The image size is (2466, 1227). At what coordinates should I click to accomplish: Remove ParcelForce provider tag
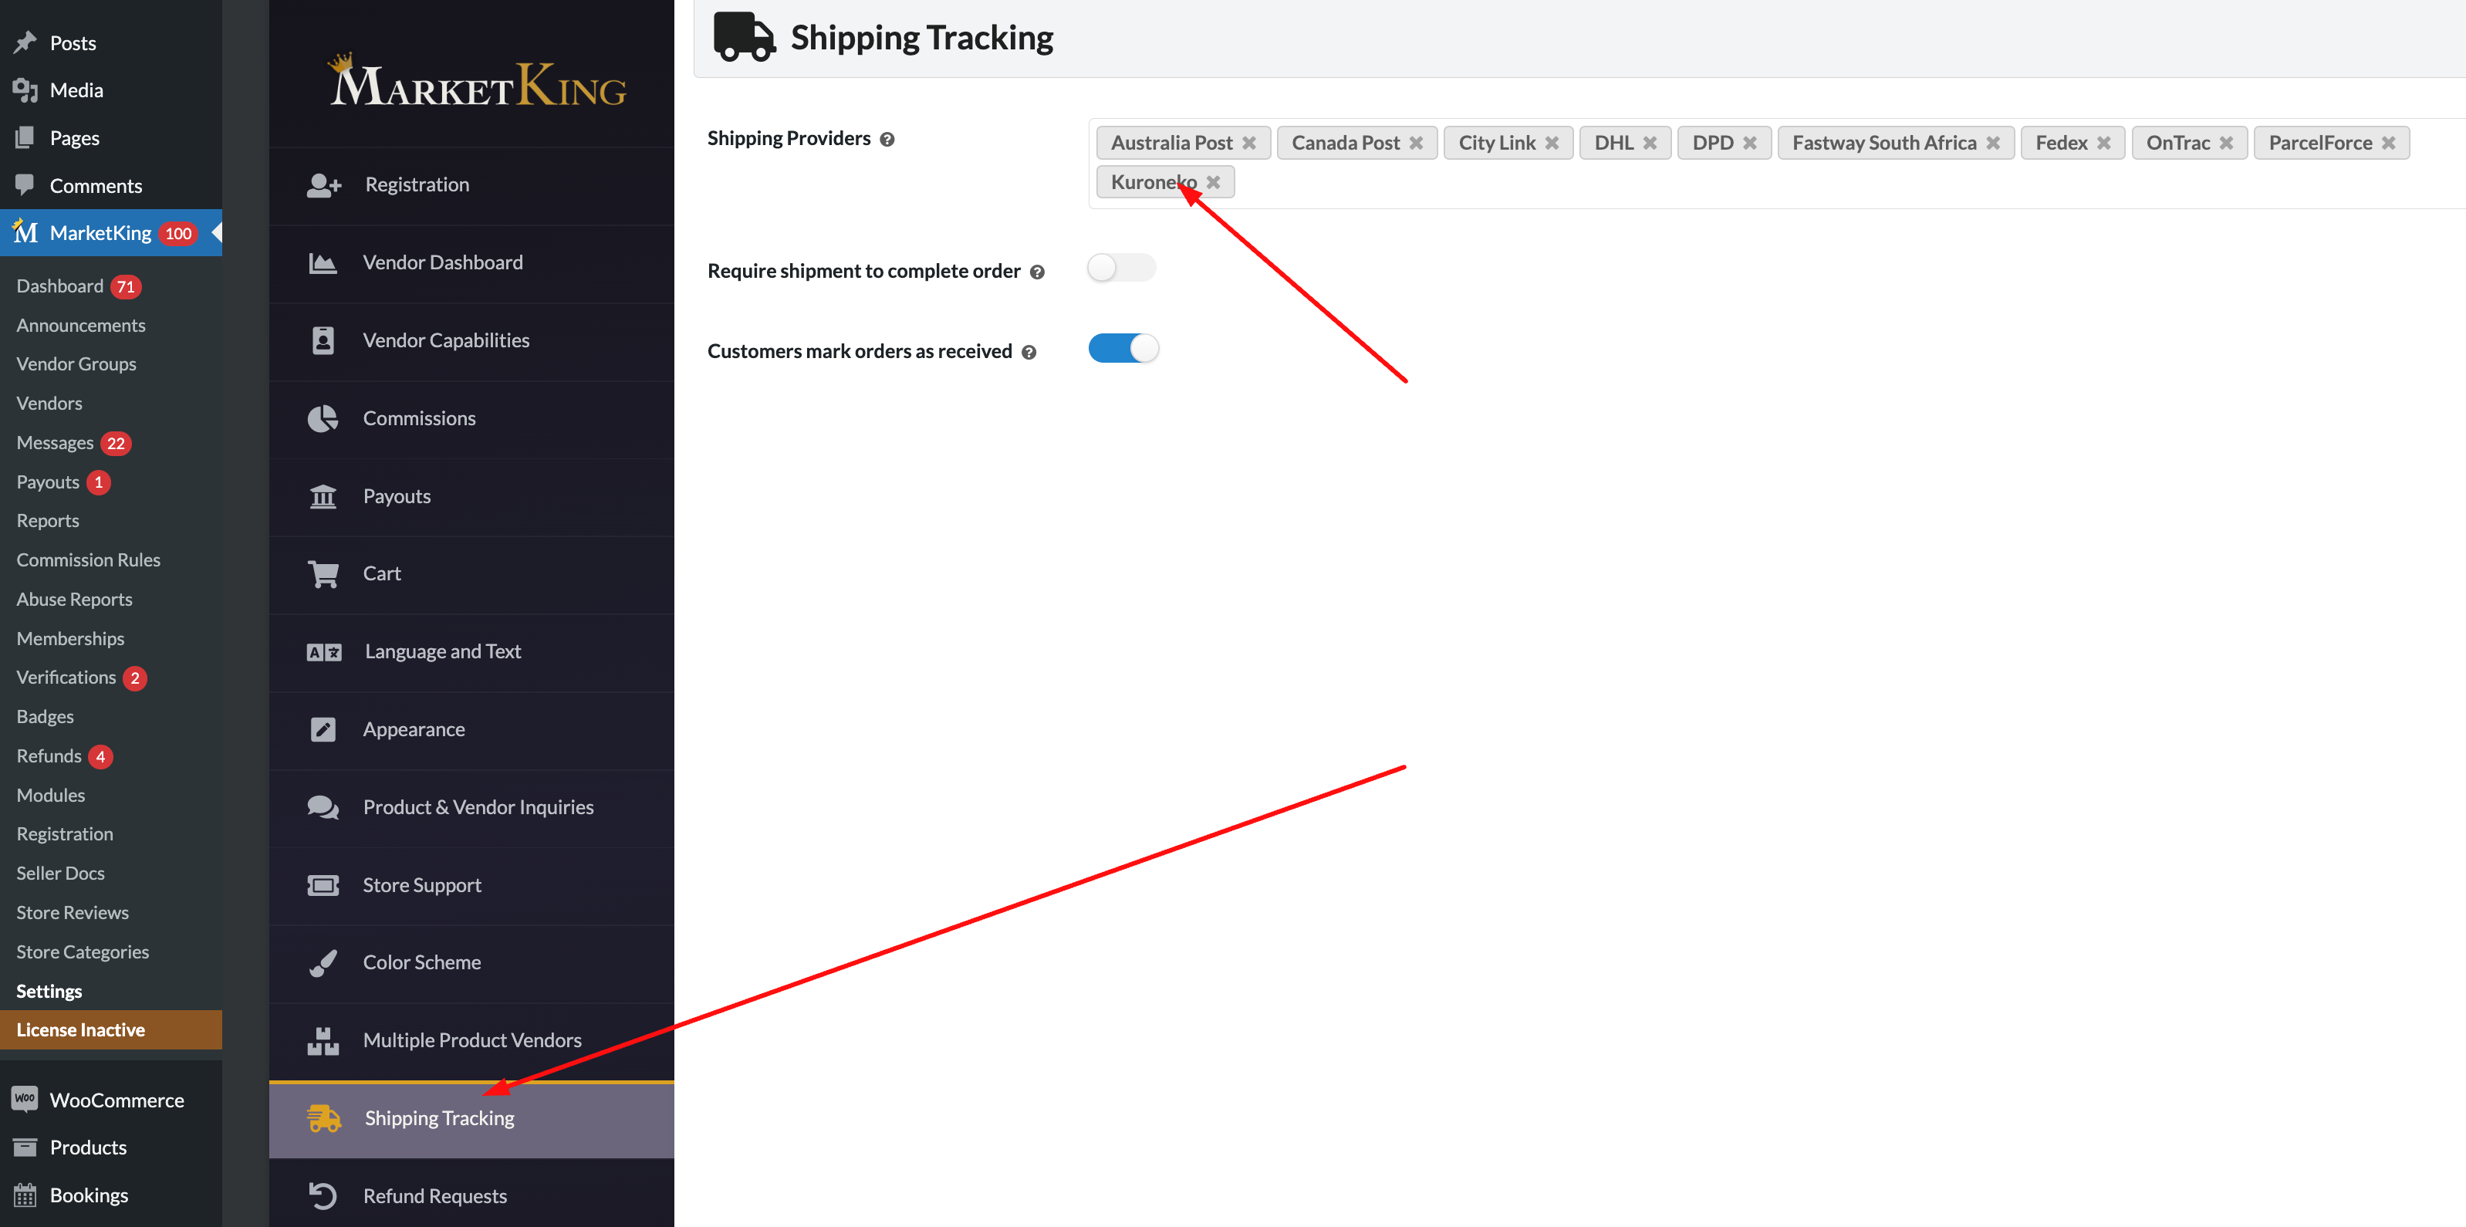[2389, 143]
